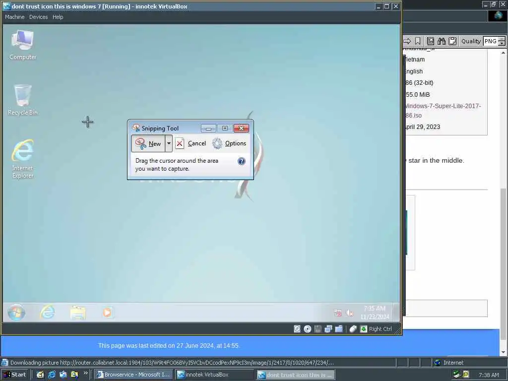508x381 pixels.
Task: Click the Show desktop strip in Windows 7 taskbar
Action: click(x=396, y=313)
